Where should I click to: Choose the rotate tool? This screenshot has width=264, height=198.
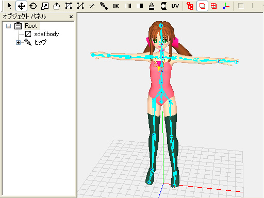33,6
